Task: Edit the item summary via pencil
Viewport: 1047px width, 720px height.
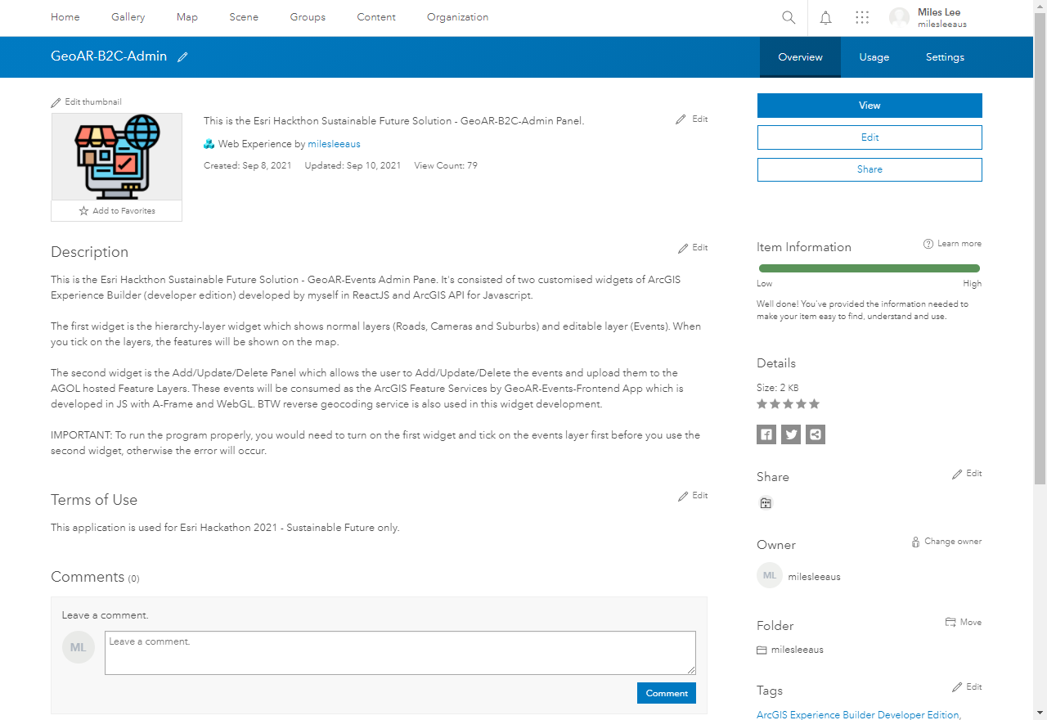Action: (x=692, y=119)
